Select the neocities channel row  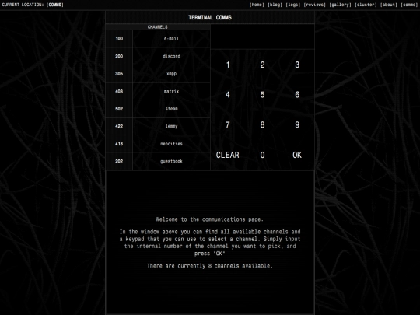click(x=158, y=144)
